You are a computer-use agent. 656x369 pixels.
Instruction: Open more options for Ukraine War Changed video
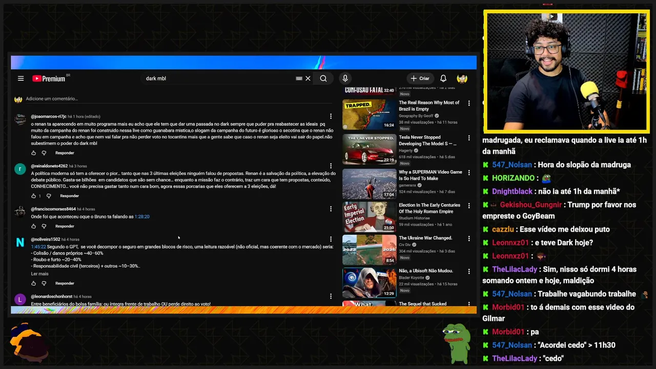(469, 238)
